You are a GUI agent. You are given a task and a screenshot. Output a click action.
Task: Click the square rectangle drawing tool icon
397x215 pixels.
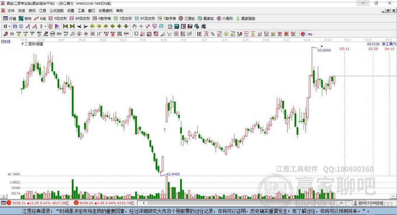point(136,34)
